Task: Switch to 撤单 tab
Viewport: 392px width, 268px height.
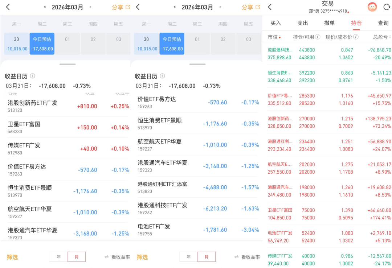Action: (x=329, y=23)
